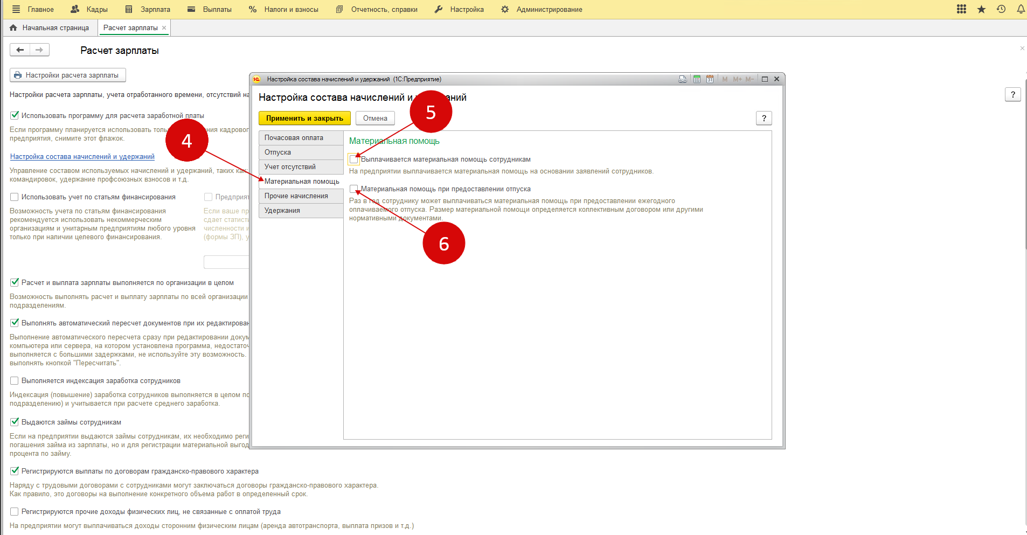Open the History clock icon
The width and height of the screenshot is (1027, 535).
[1001, 9]
